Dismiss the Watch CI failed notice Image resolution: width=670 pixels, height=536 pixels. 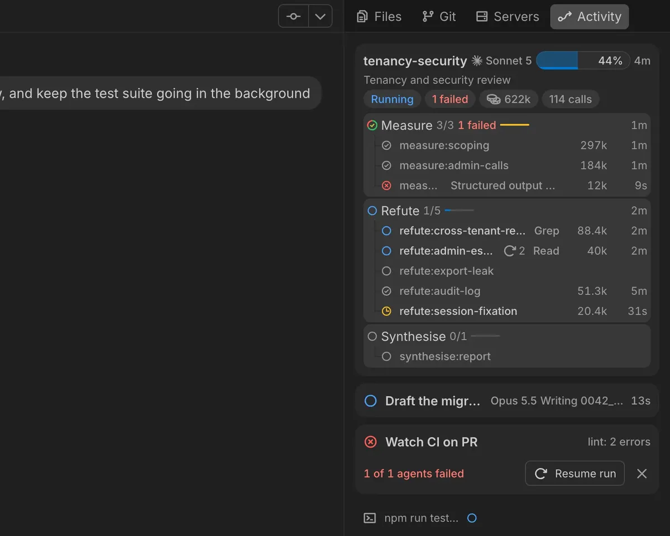(x=642, y=473)
